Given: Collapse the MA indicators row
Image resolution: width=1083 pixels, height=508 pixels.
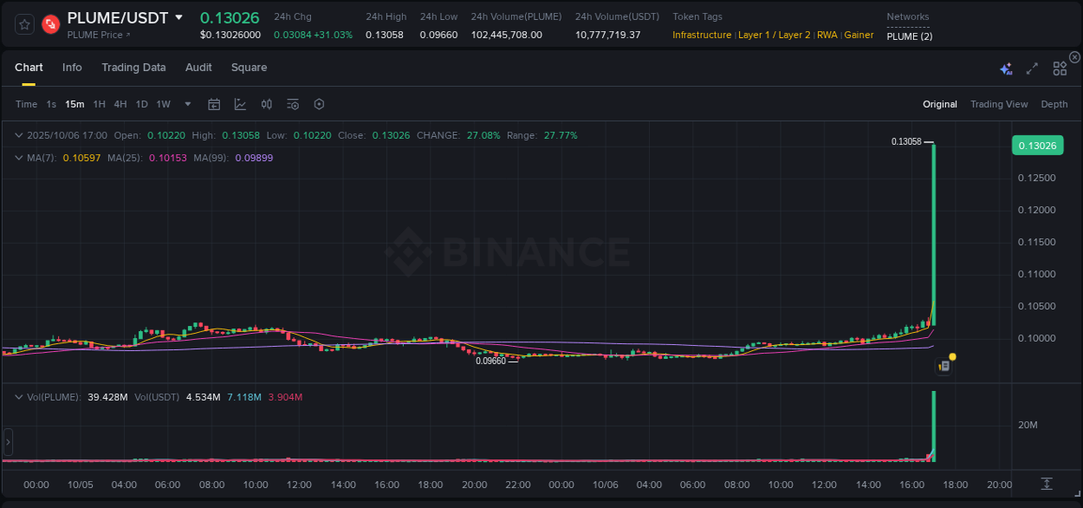Looking at the screenshot, I should (x=18, y=157).
